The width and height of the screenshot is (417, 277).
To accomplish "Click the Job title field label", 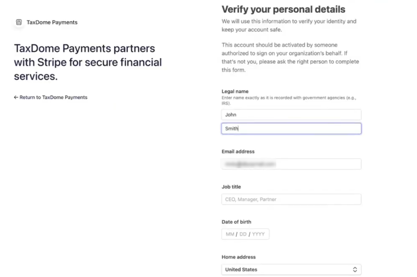I will [231, 187].
